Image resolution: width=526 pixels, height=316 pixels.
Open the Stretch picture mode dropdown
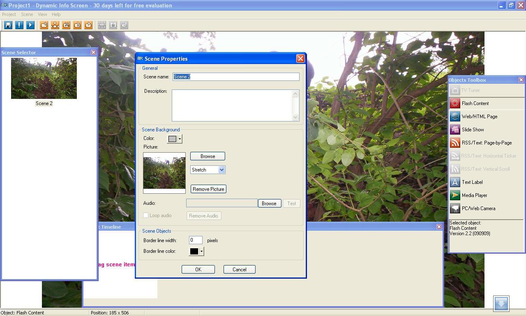(221, 170)
